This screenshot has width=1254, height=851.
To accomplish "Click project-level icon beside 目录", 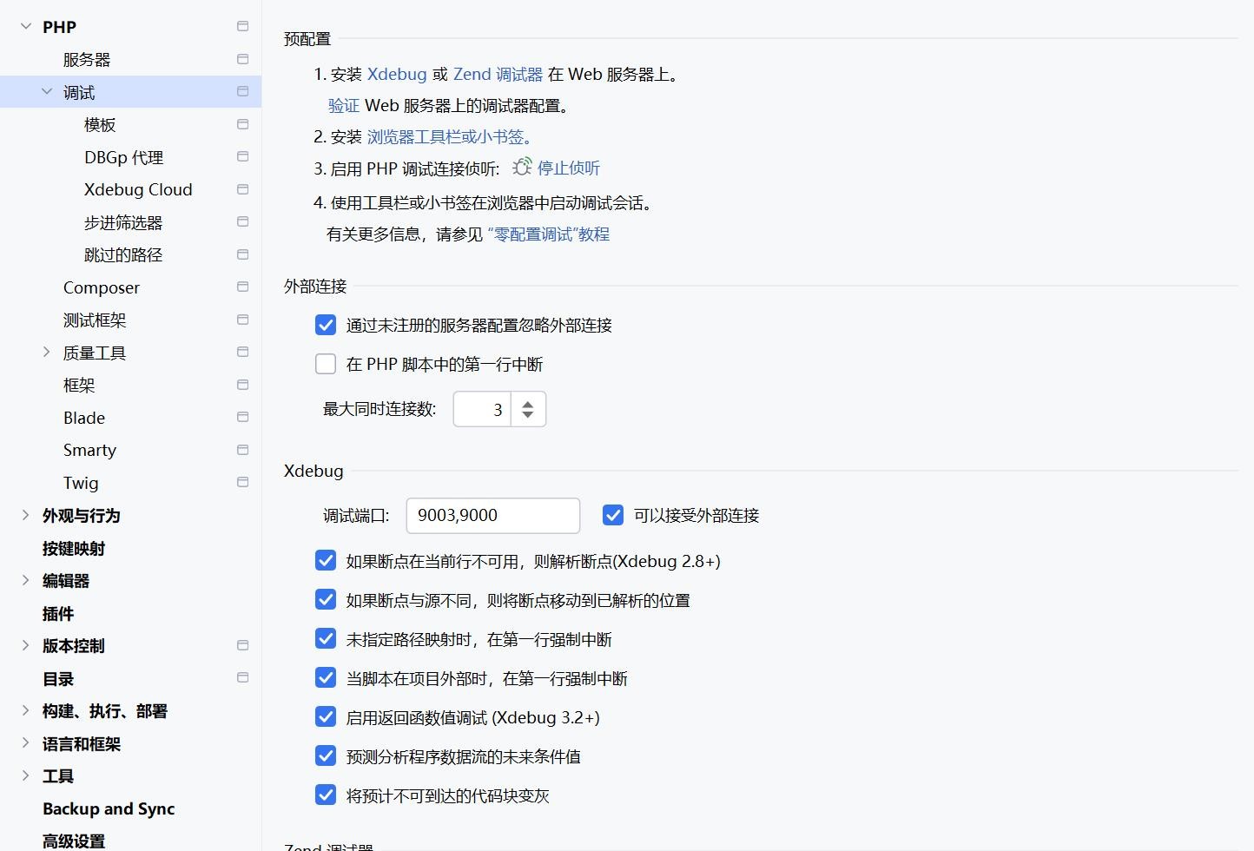I will (243, 677).
